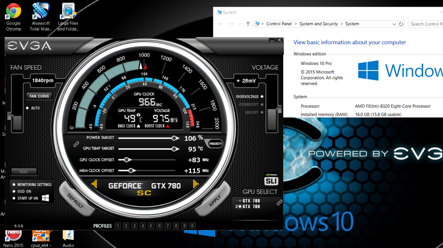Click System and Security breadcrumb
The width and height of the screenshot is (443, 248).
pyautogui.click(x=319, y=24)
